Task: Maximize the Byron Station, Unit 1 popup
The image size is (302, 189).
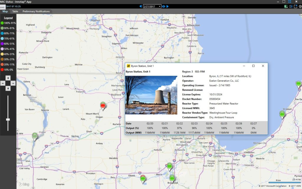Action: (x=253, y=66)
